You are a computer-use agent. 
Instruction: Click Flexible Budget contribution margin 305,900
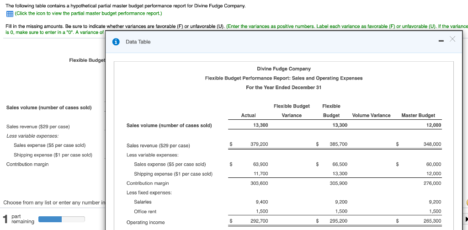point(339,183)
